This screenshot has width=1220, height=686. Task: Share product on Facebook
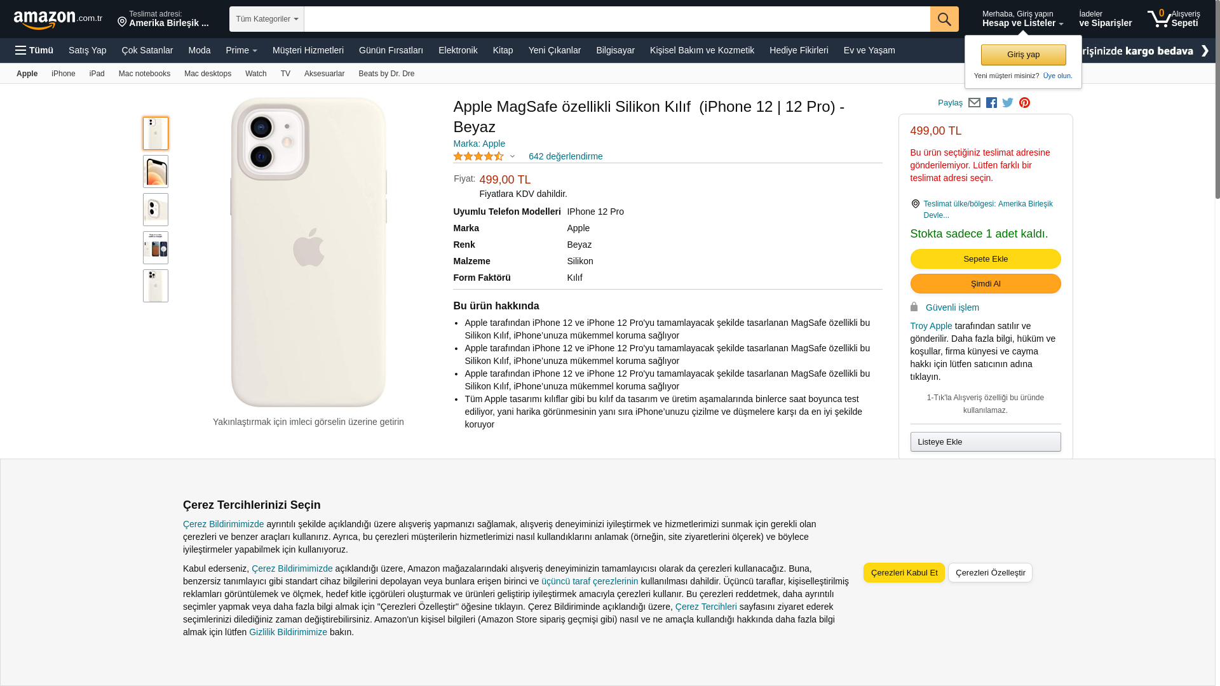(x=991, y=103)
